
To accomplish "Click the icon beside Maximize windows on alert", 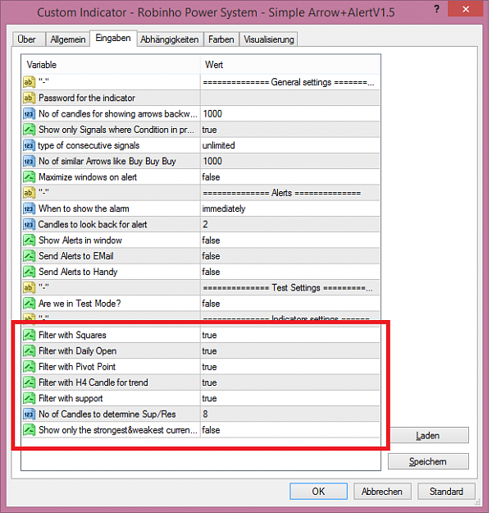I will tap(29, 177).
